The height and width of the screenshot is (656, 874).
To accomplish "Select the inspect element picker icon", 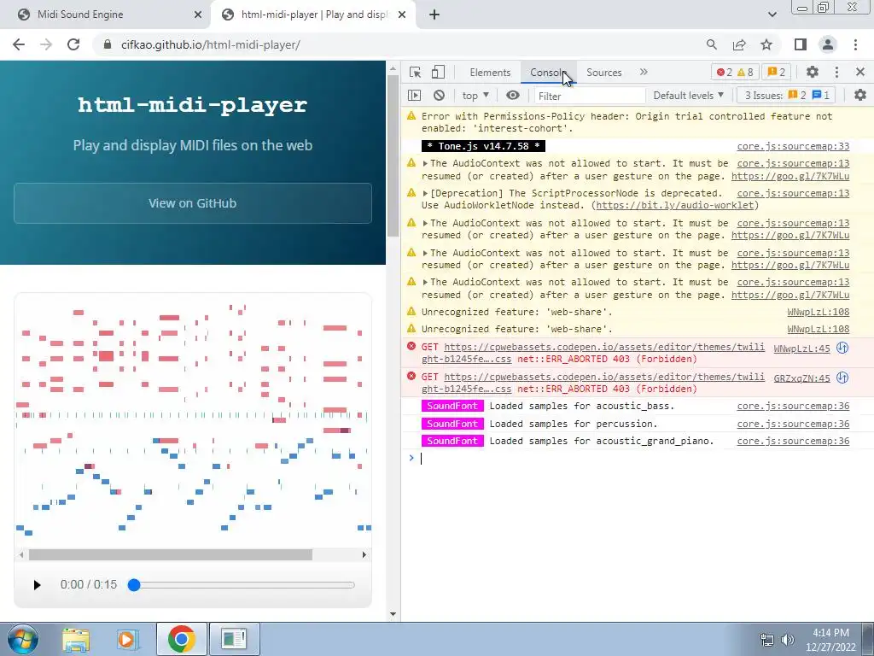I will click(415, 73).
